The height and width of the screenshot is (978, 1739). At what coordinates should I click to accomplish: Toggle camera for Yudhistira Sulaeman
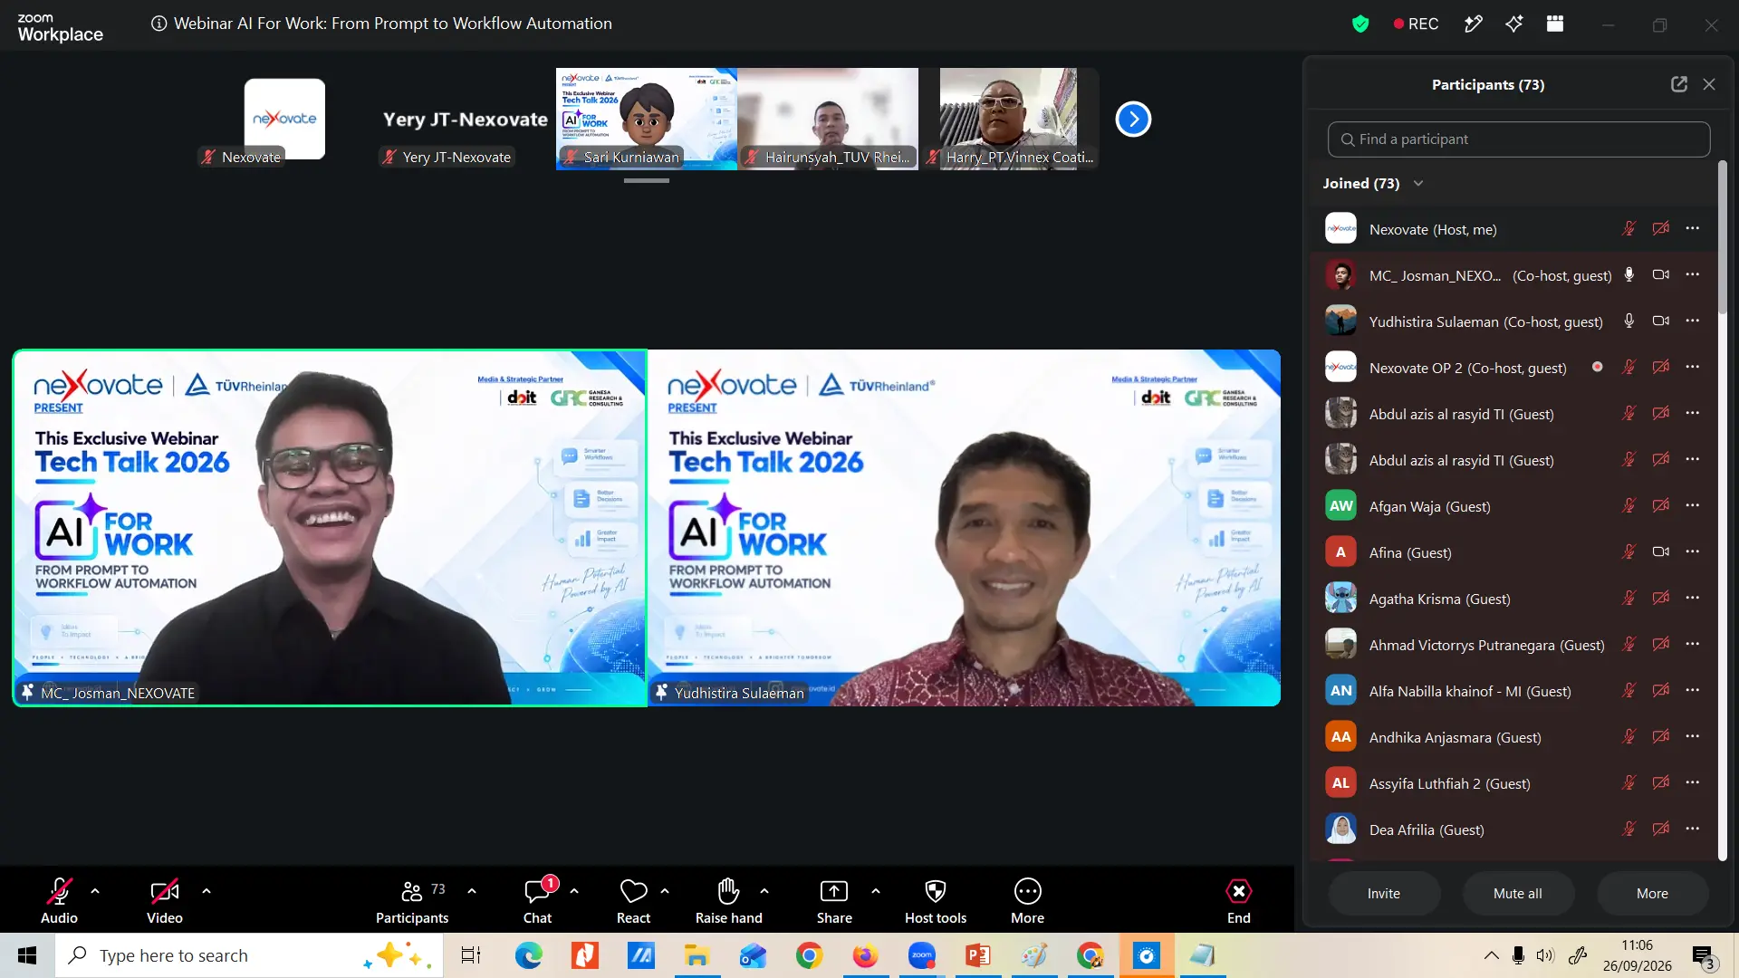click(x=1661, y=321)
